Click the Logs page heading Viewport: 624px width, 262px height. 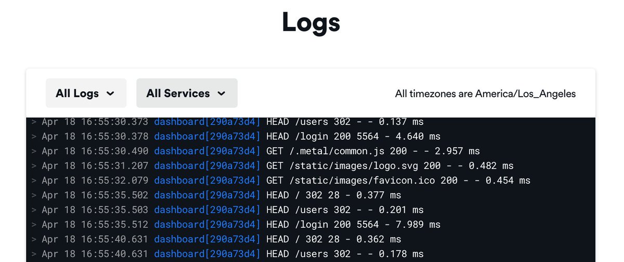click(x=311, y=22)
